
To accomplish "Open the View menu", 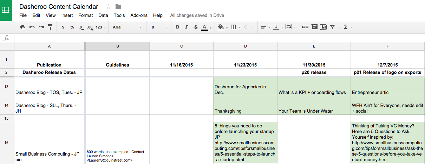I will [51, 15].
